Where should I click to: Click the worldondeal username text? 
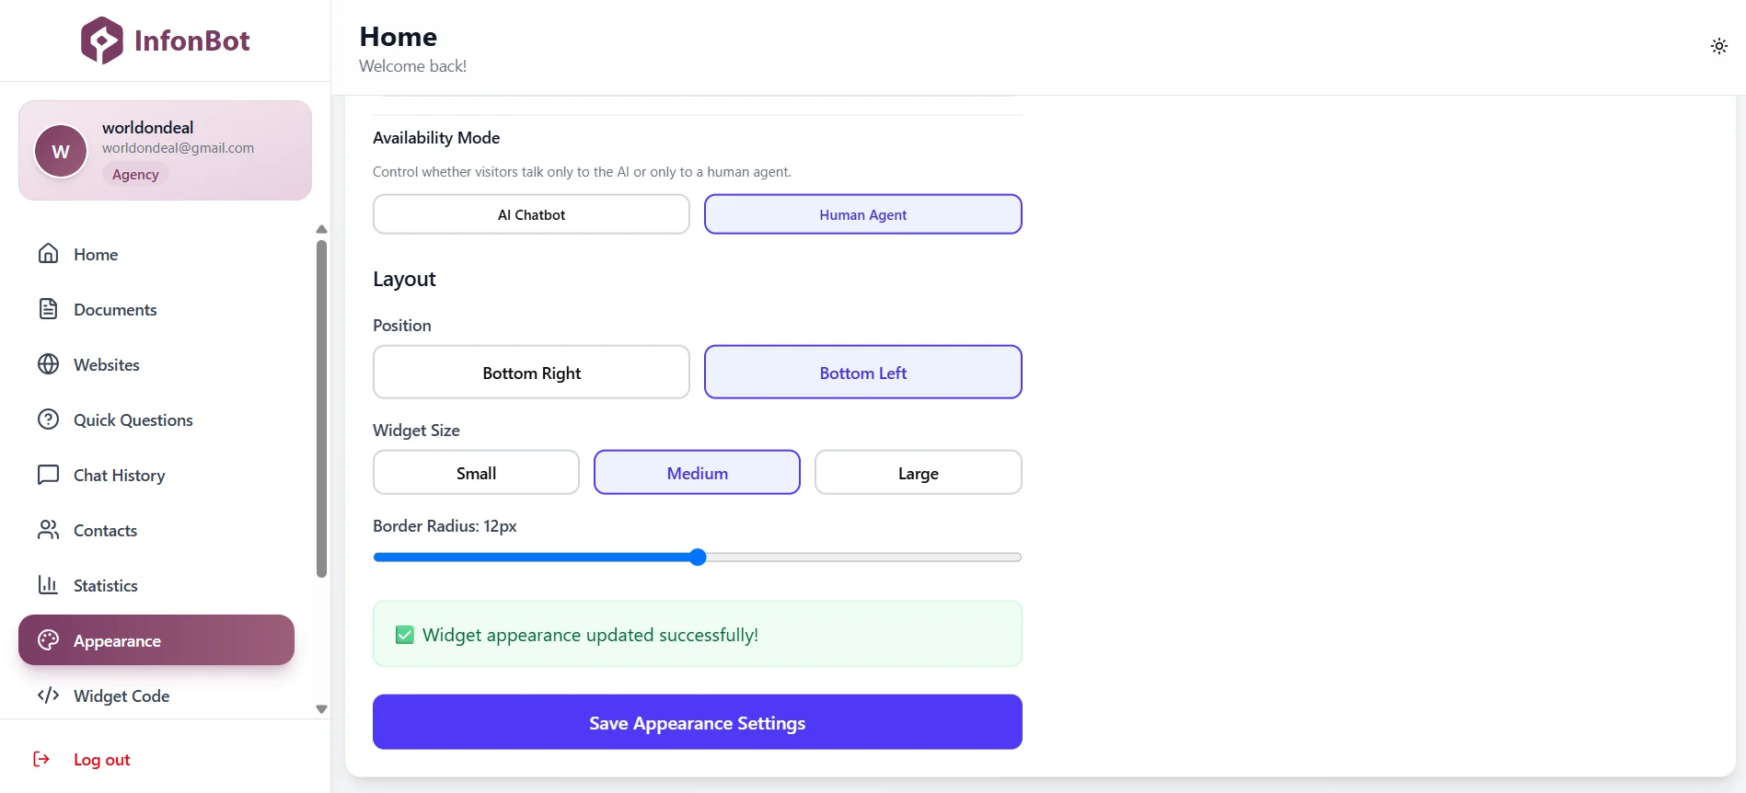pyautogui.click(x=147, y=127)
